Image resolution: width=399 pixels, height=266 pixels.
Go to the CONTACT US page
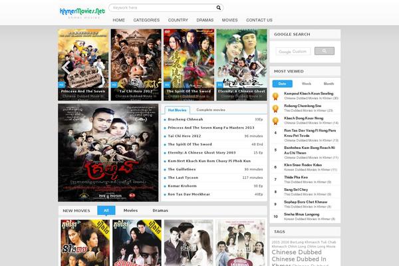click(x=259, y=20)
